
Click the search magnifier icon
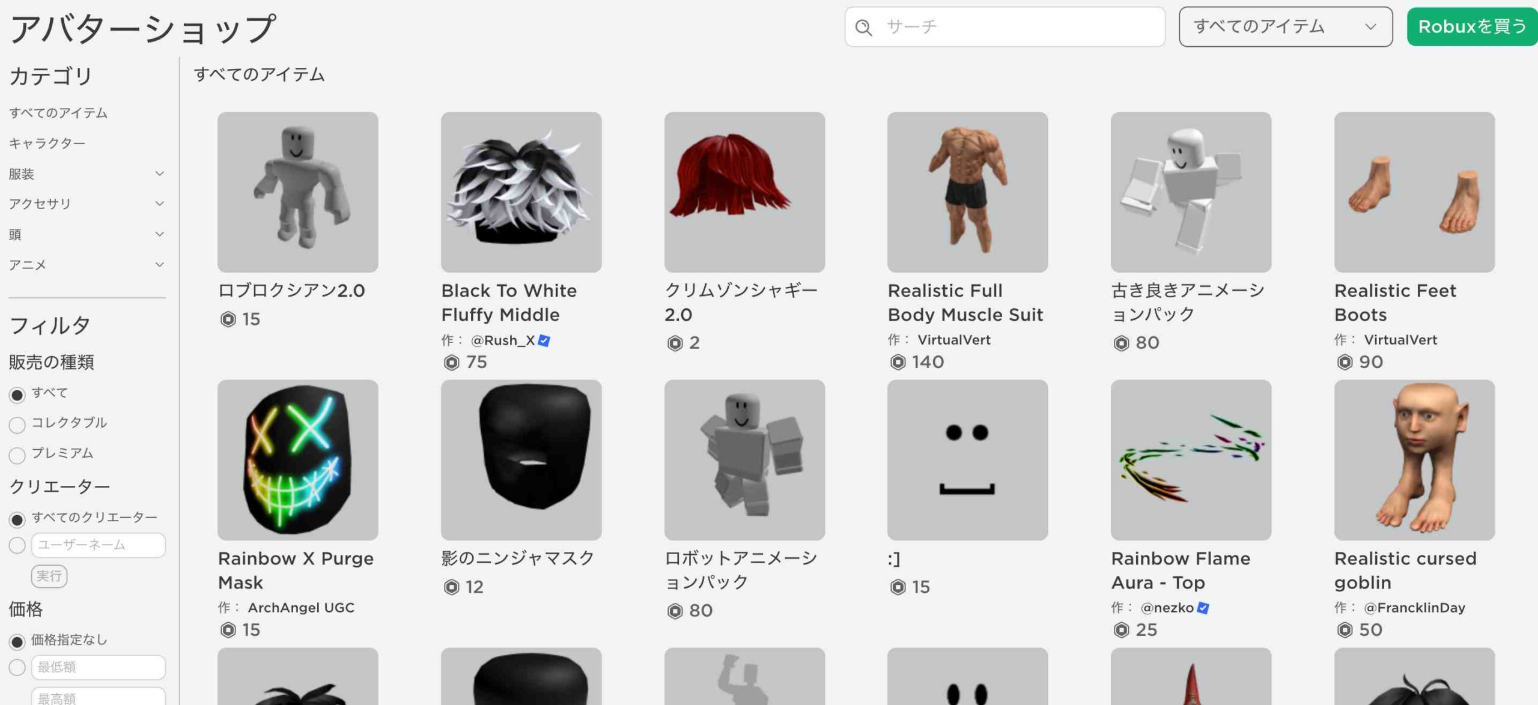[863, 27]
